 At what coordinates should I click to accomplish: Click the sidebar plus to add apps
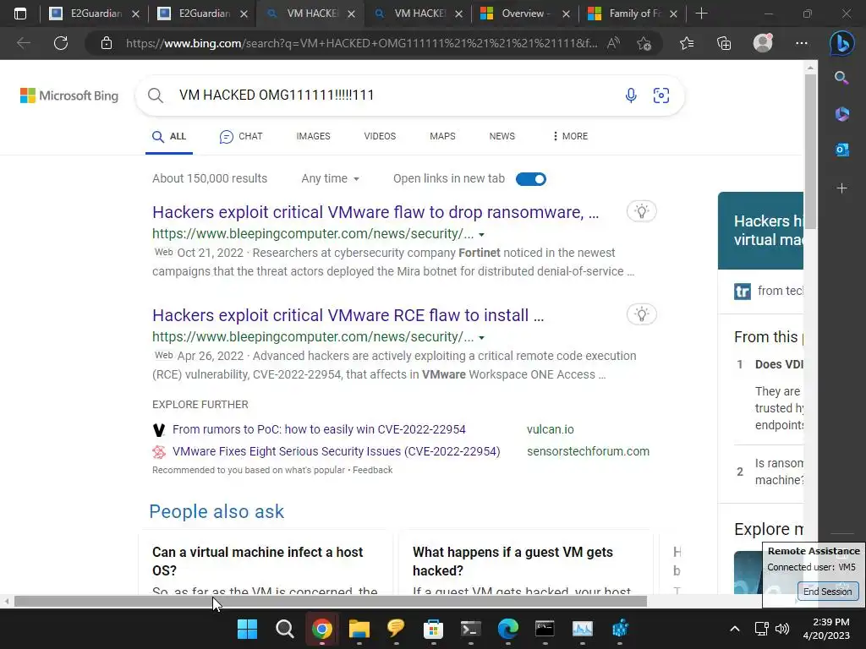[x=841, y=188]
